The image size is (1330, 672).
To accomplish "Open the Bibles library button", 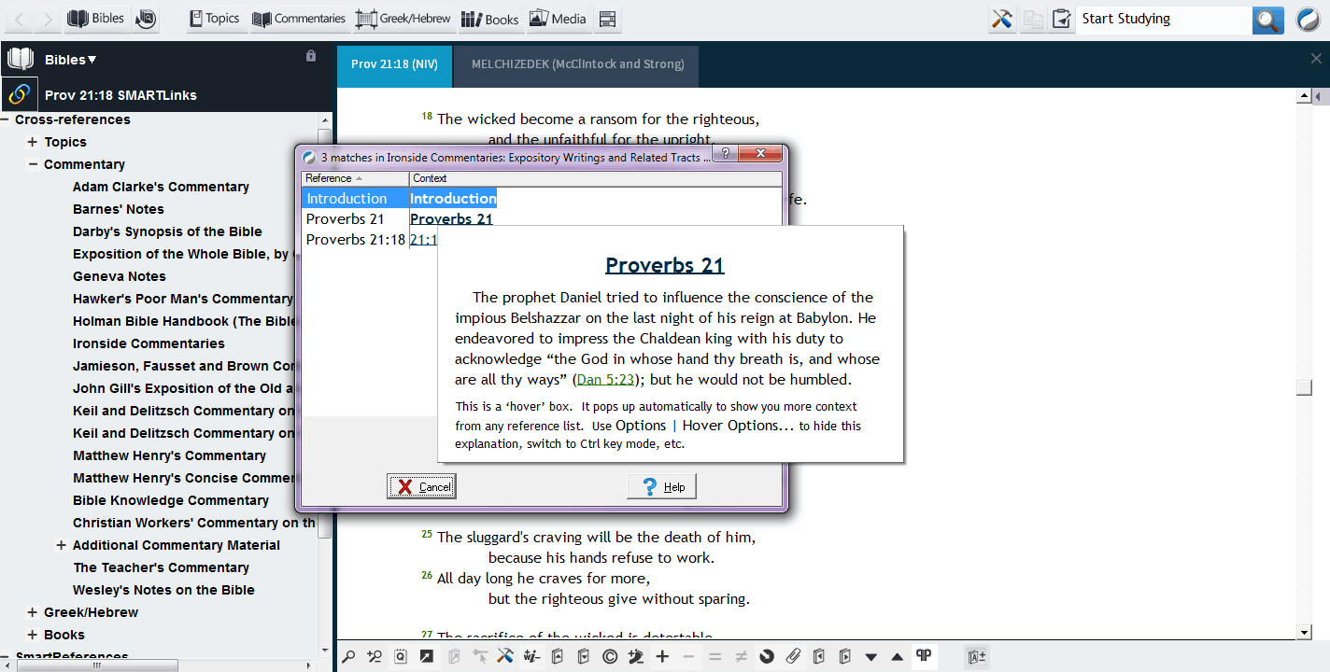I will pyautogui.click(x=95, y=19).
